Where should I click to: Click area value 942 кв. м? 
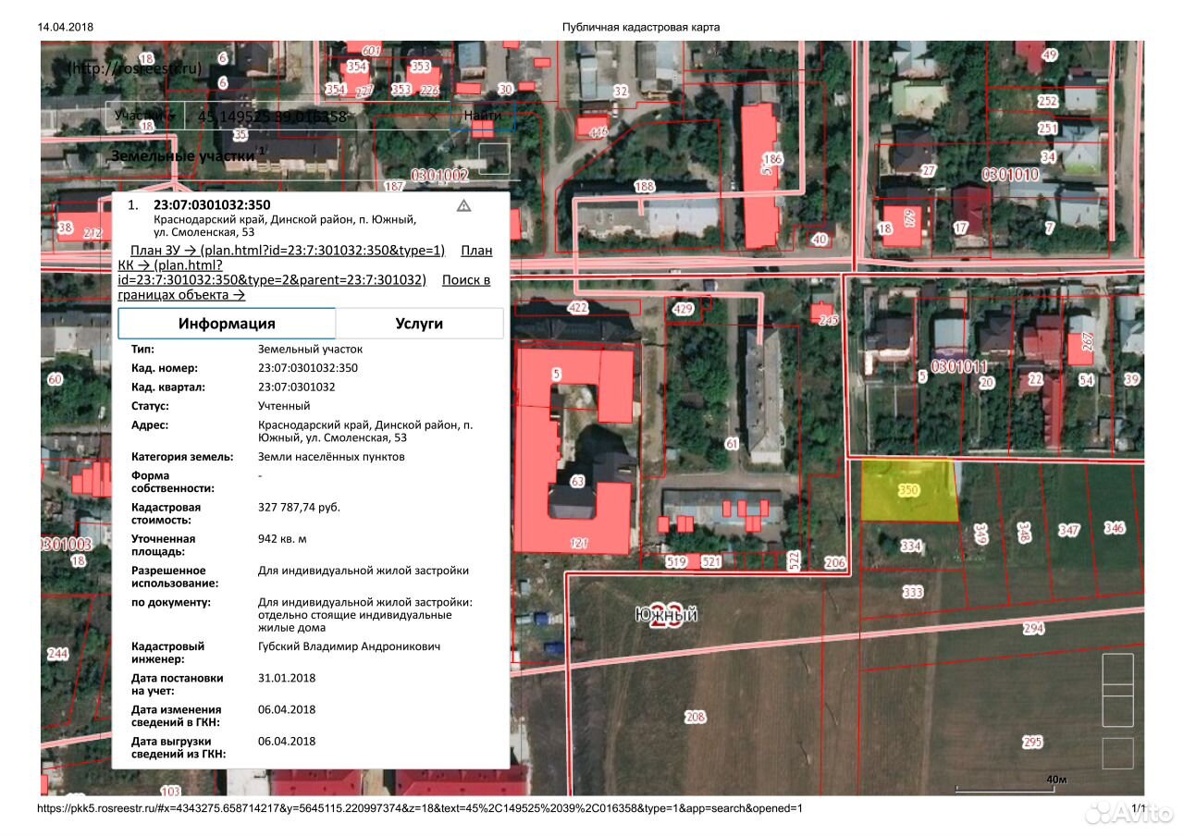tap(282, 538)
